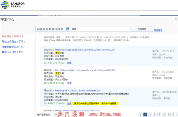The image size is (178, 117).
Task: Open the shenzhen.baixing.com URL link
Action: (78, 110)
